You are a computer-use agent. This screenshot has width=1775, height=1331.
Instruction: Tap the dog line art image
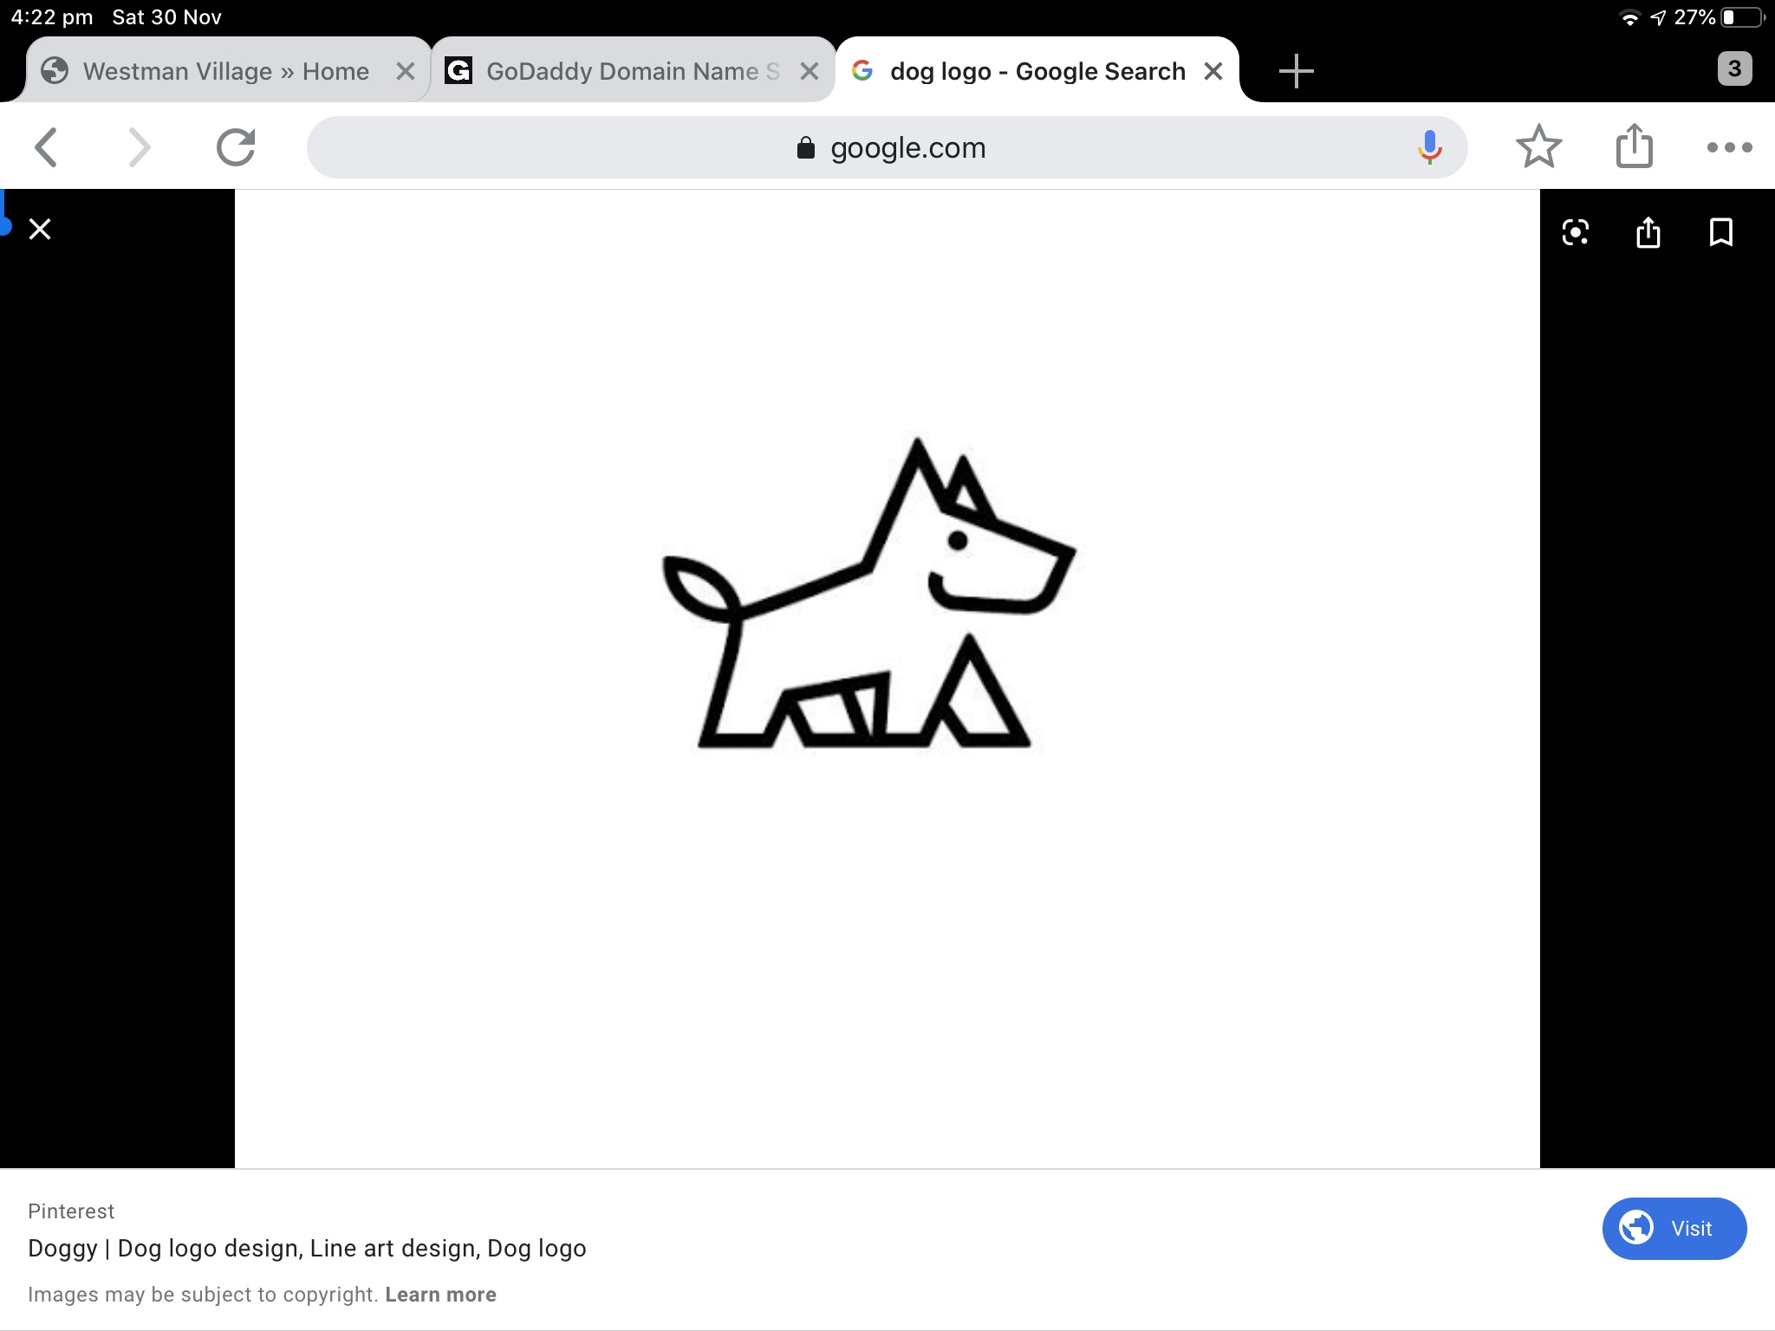[869, 598]
